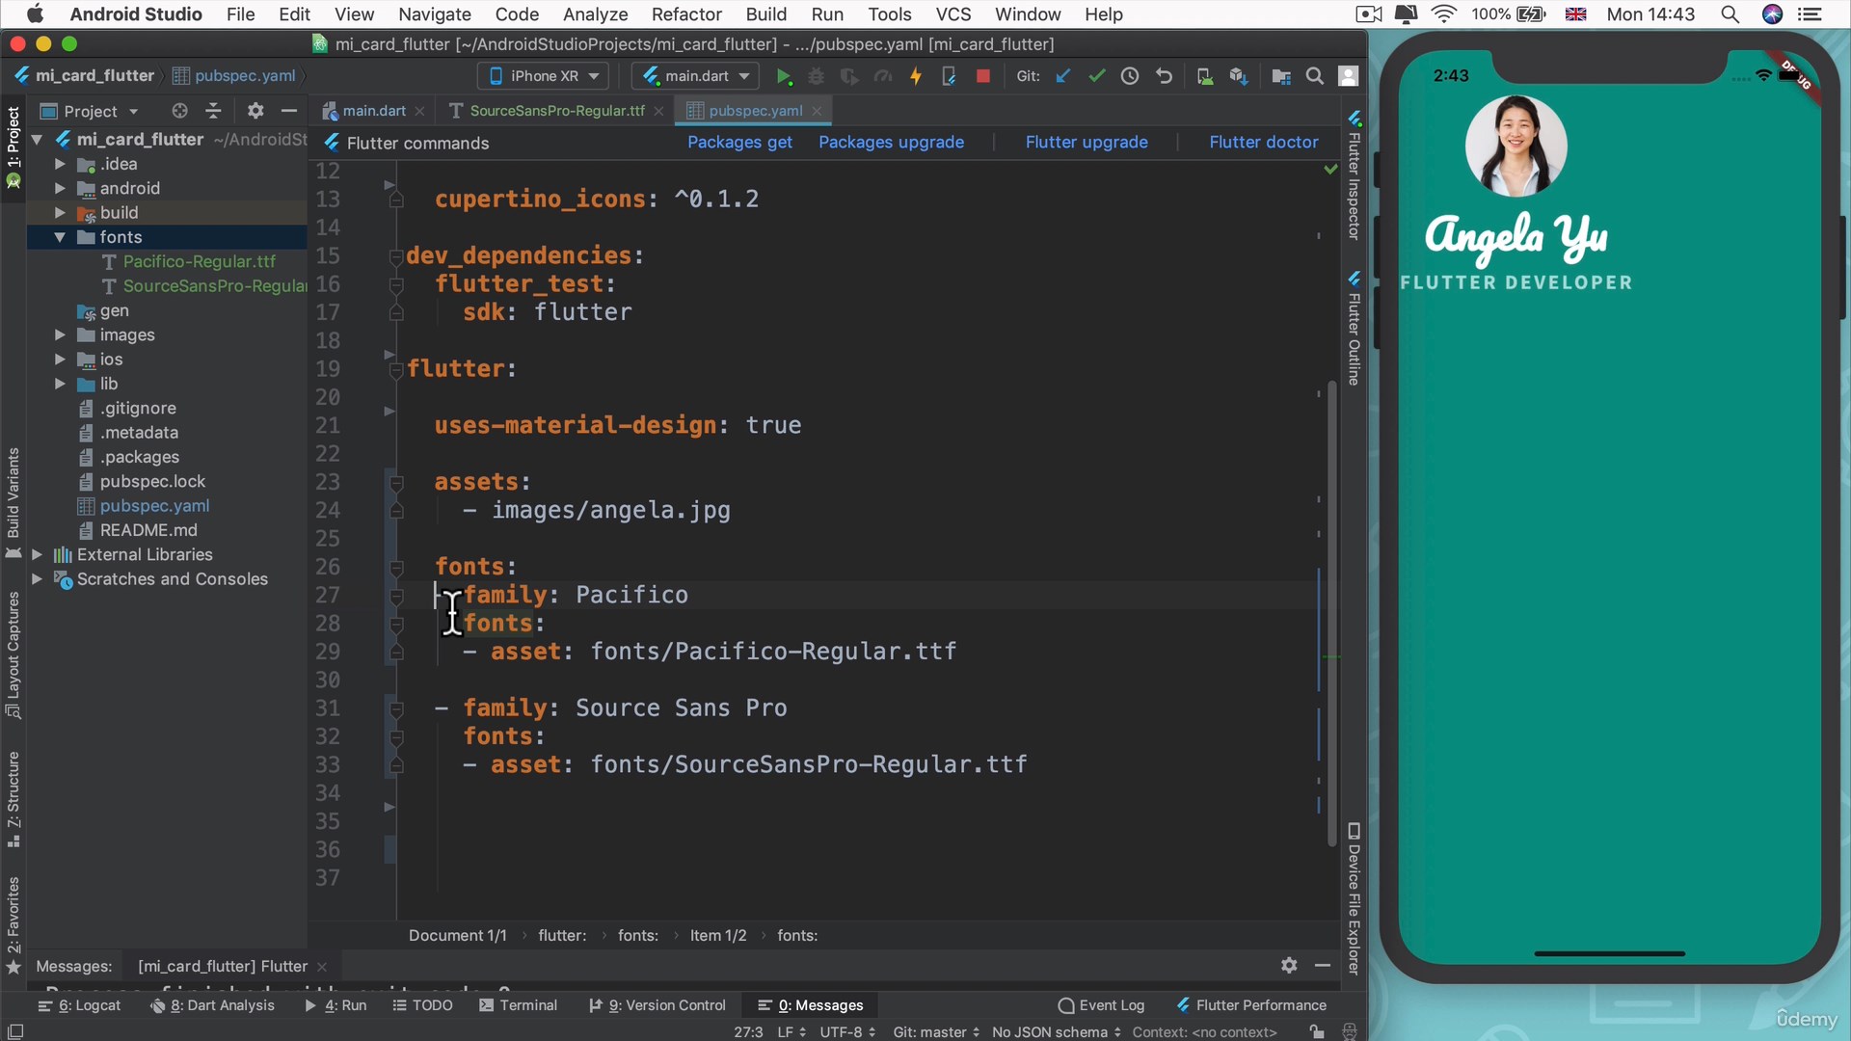Select pubspec.lock file in tree
The image size is (1851, 1041).
[x=152, y=481]
